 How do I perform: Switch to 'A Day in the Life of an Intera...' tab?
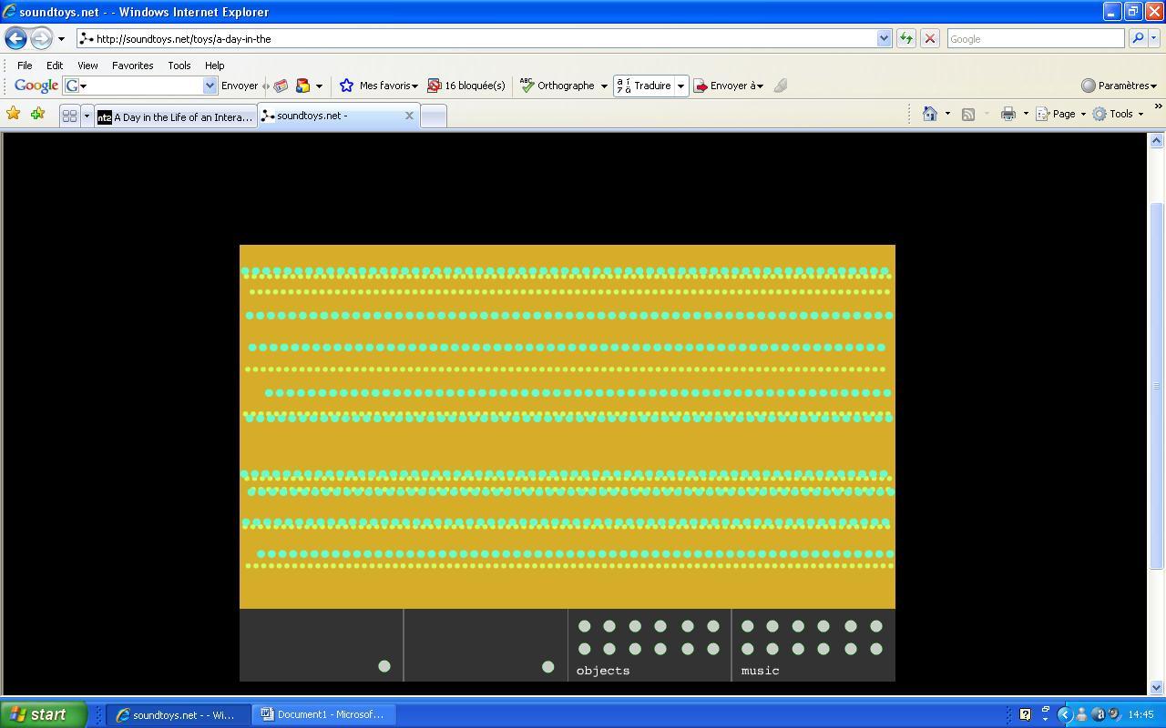pyautogui.click(x=176, y=116)
